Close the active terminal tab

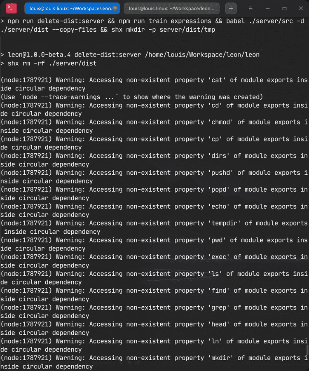click(115, 8)
